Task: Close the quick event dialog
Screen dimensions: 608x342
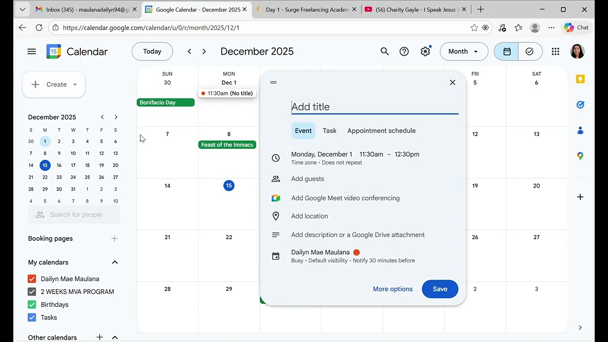Action: (x=452, y=82)
